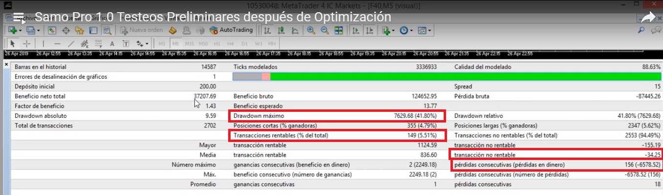Select the Cursor arrow tool
Image resolution: width=663 pixels, height=195 pixels.
13,43
